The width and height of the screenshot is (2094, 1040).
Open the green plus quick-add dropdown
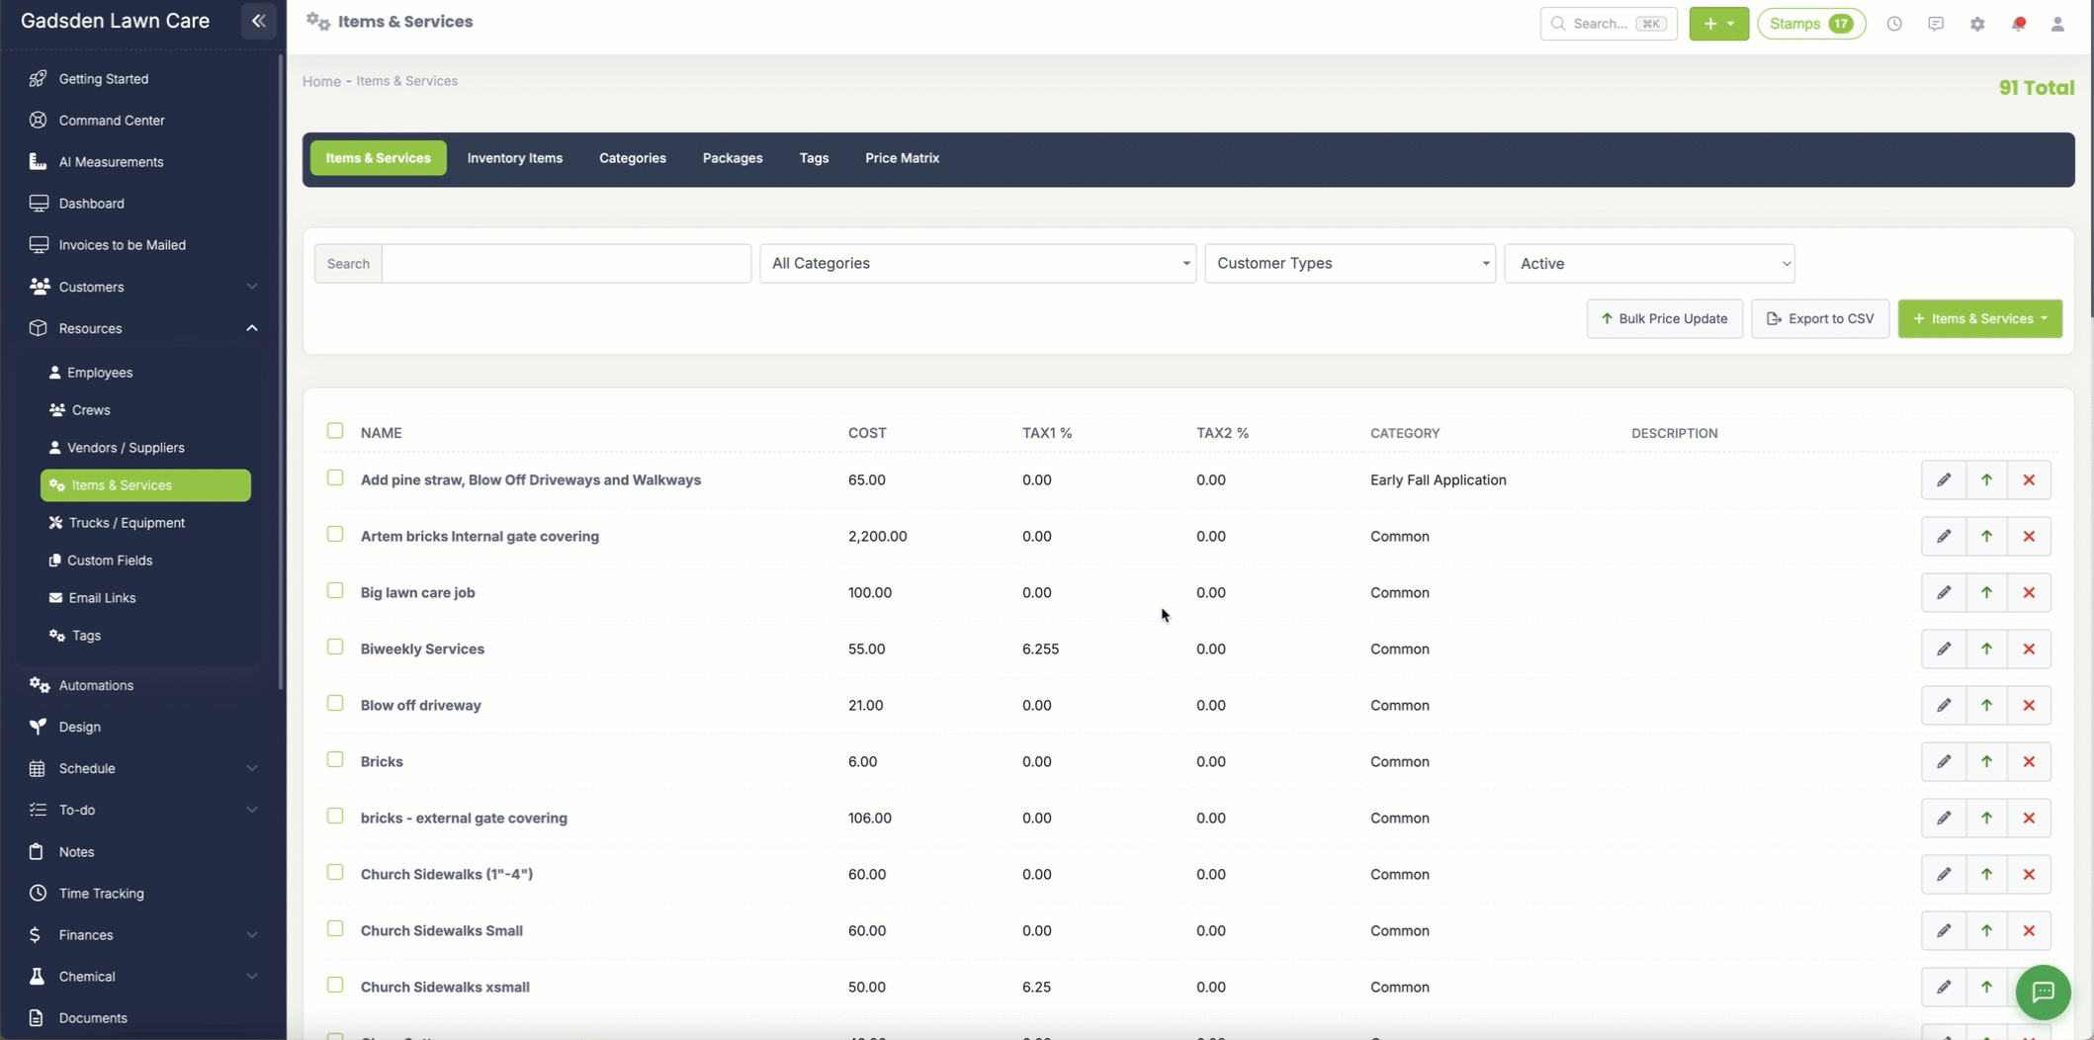1718,24
